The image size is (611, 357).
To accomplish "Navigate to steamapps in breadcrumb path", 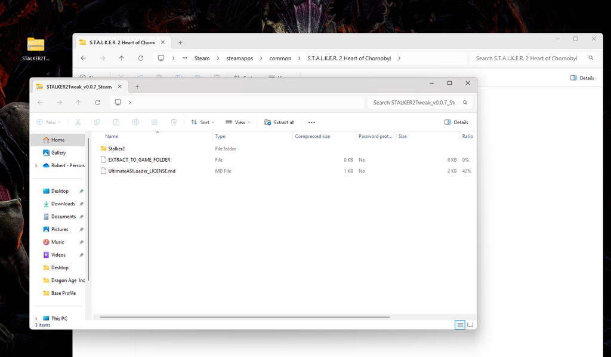I will coord(240,58).
